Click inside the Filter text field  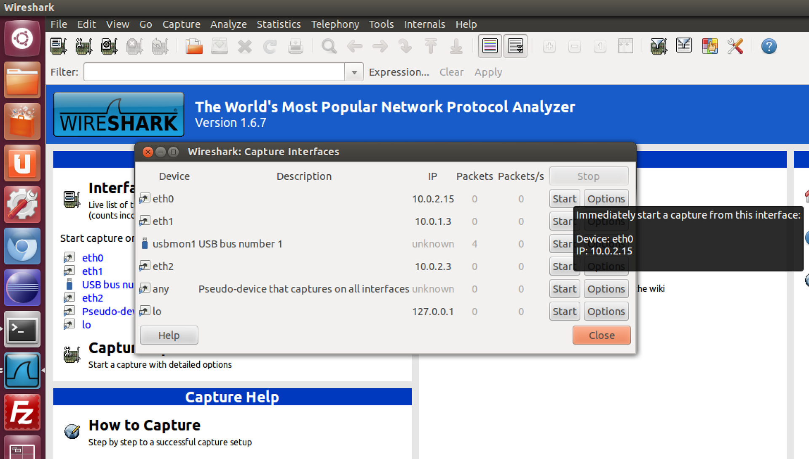pos(214,72)
